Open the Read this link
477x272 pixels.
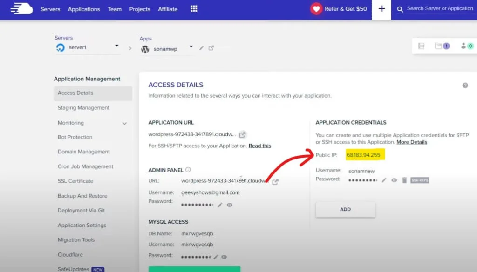260,146
